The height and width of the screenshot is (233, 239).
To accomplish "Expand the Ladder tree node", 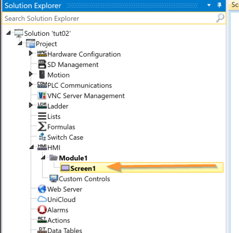I will coord(31,105).
